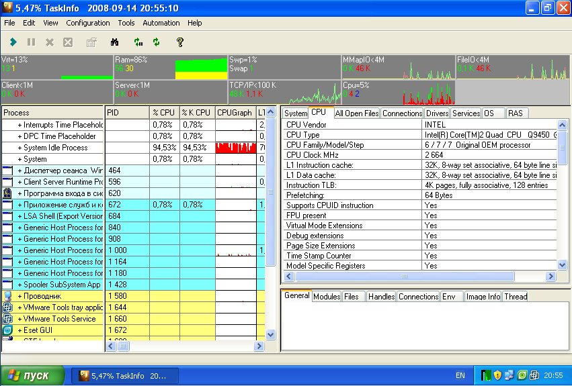
Task: Click the binoculars find icon
Action: [114, 42]
